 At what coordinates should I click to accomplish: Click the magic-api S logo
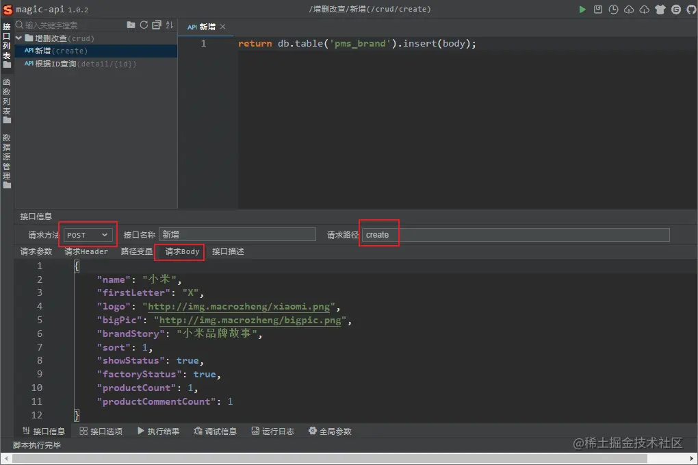click(x=8, y=10)
